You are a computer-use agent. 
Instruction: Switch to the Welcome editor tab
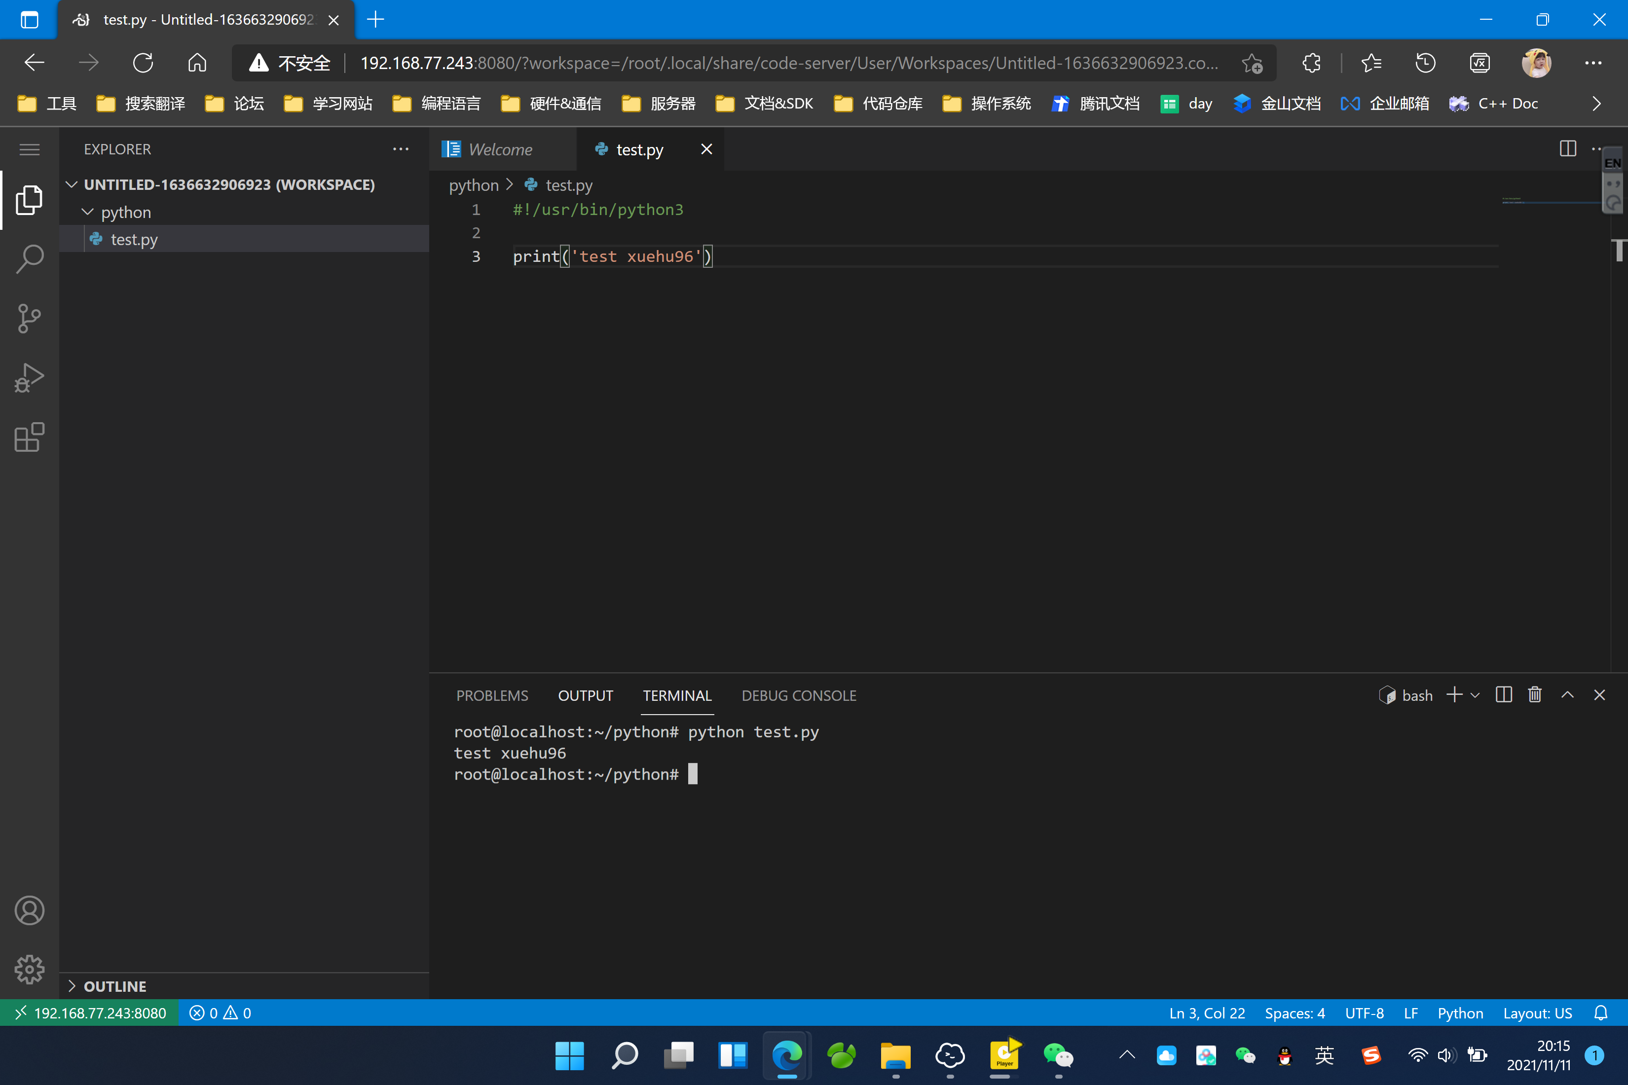pyautogui.click(x=500, y=149)
